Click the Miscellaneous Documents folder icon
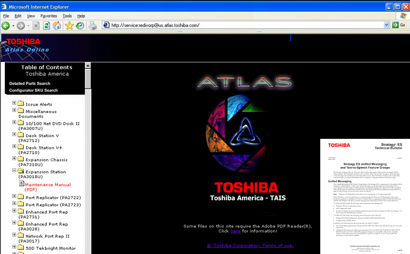The width and height of the screenshot is (410, 254). click(21, 110)
